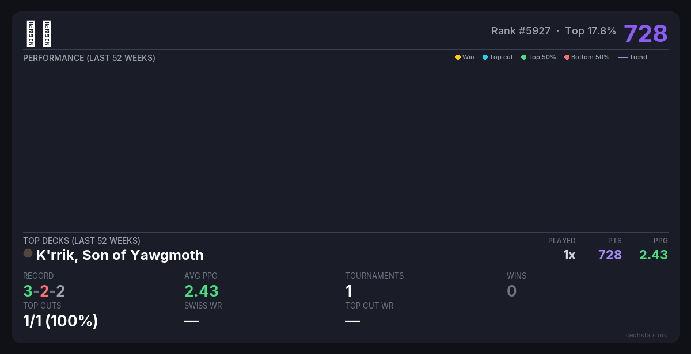691x354 pixels.
Task: Click the Performance (Last 52 Weeks) heading
Action: 89,58
